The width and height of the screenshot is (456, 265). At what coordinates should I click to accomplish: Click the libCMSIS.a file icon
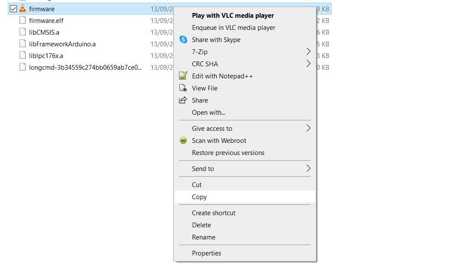point(23,32)
